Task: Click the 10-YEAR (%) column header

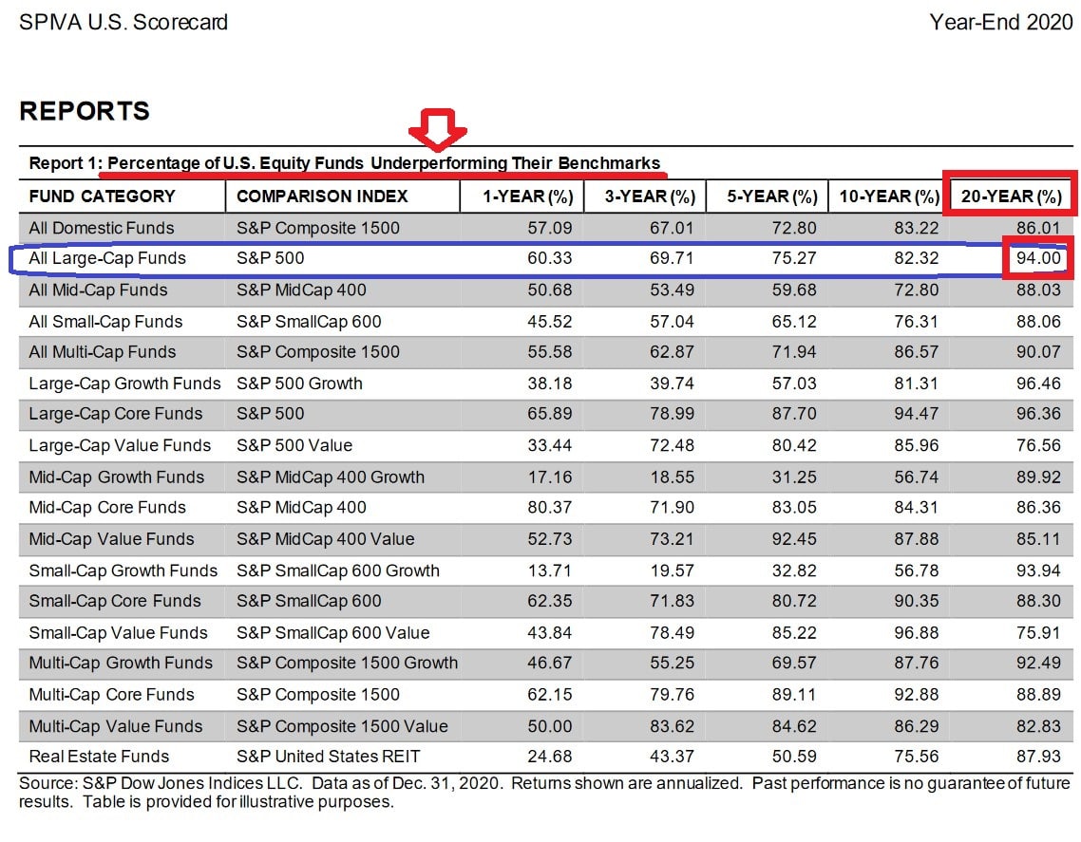Action: click(889, 196)
